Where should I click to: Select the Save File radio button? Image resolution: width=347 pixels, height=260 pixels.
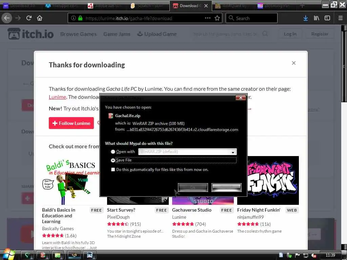point(113,160)
